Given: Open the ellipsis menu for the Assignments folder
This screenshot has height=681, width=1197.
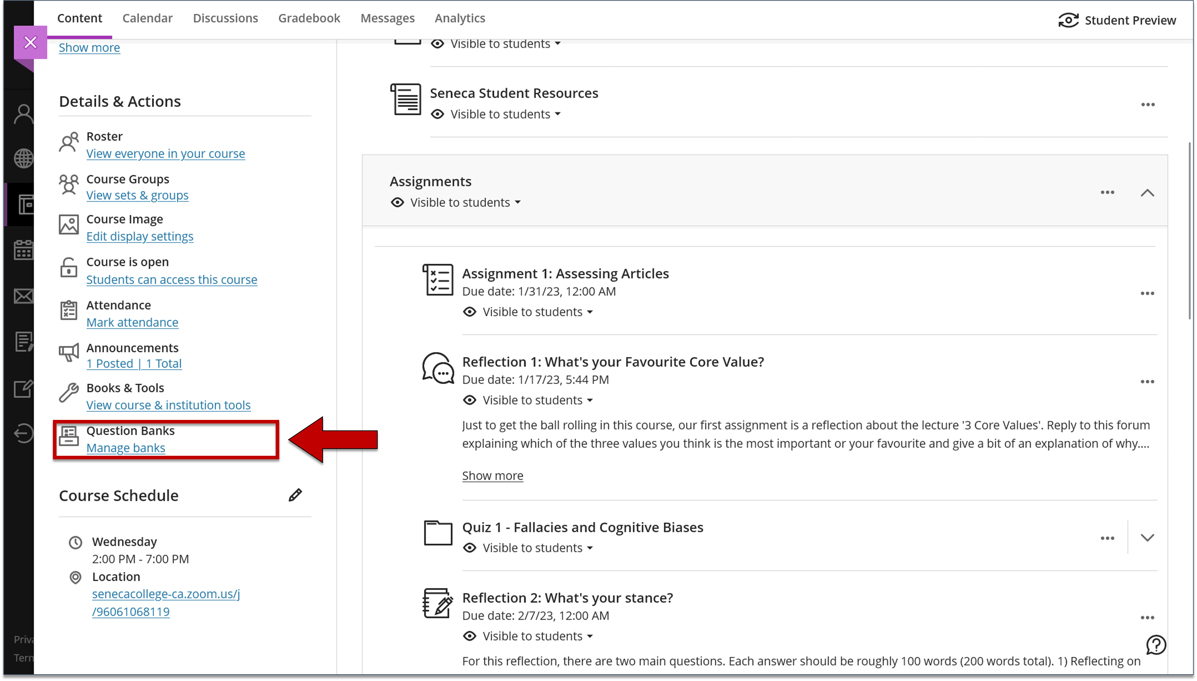Looking at the screenshot, I should [1107, 192].
